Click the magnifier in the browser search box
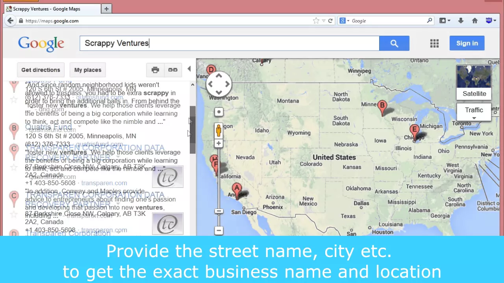The width and height of the screenshot is (504, 283). [430, 21]
